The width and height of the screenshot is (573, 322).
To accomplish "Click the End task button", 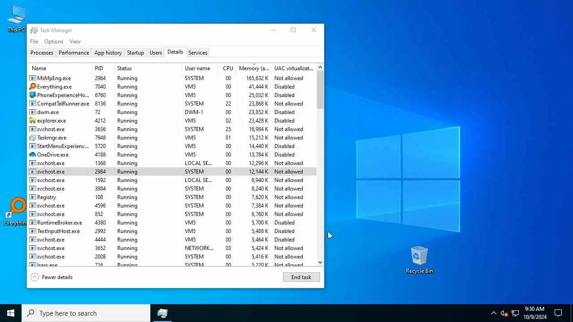I will tap(301, 277).
